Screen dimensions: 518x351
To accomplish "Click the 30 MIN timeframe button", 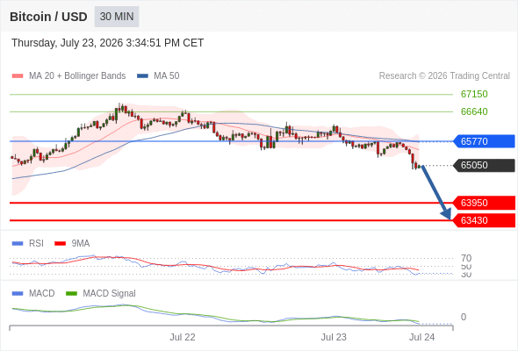I will tap(117, 17).
